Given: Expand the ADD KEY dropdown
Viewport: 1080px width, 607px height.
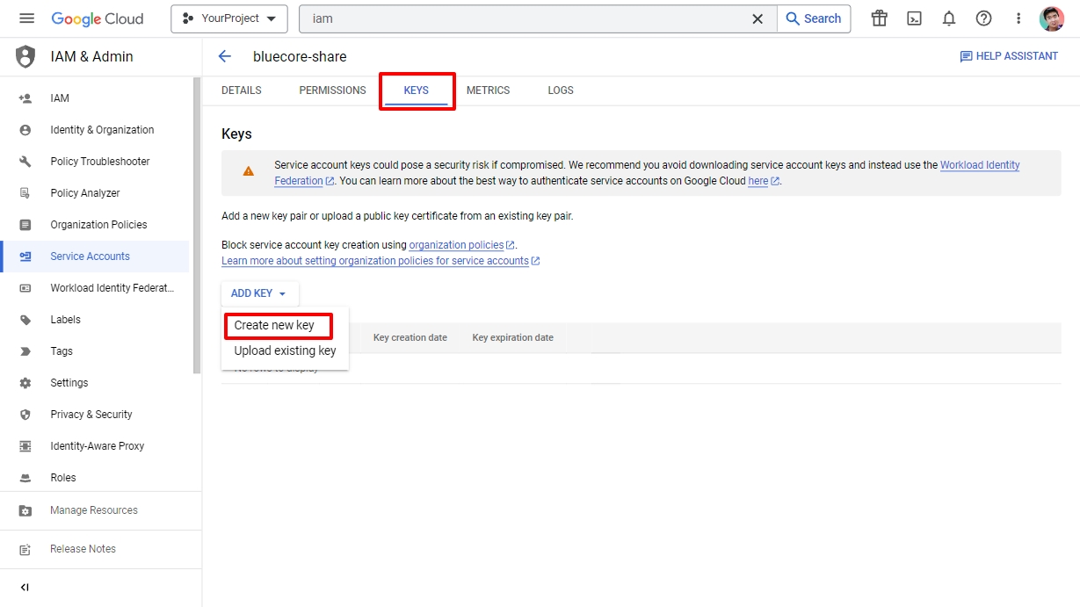Looking at the screenshot, I should tap(259, 293).
